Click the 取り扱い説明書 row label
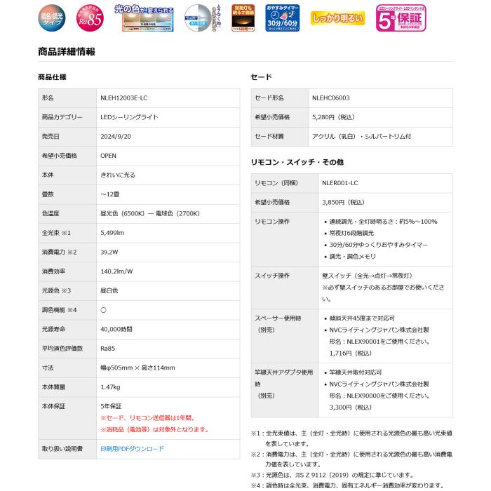Viewport: 491px width, 491px height. 62,449
